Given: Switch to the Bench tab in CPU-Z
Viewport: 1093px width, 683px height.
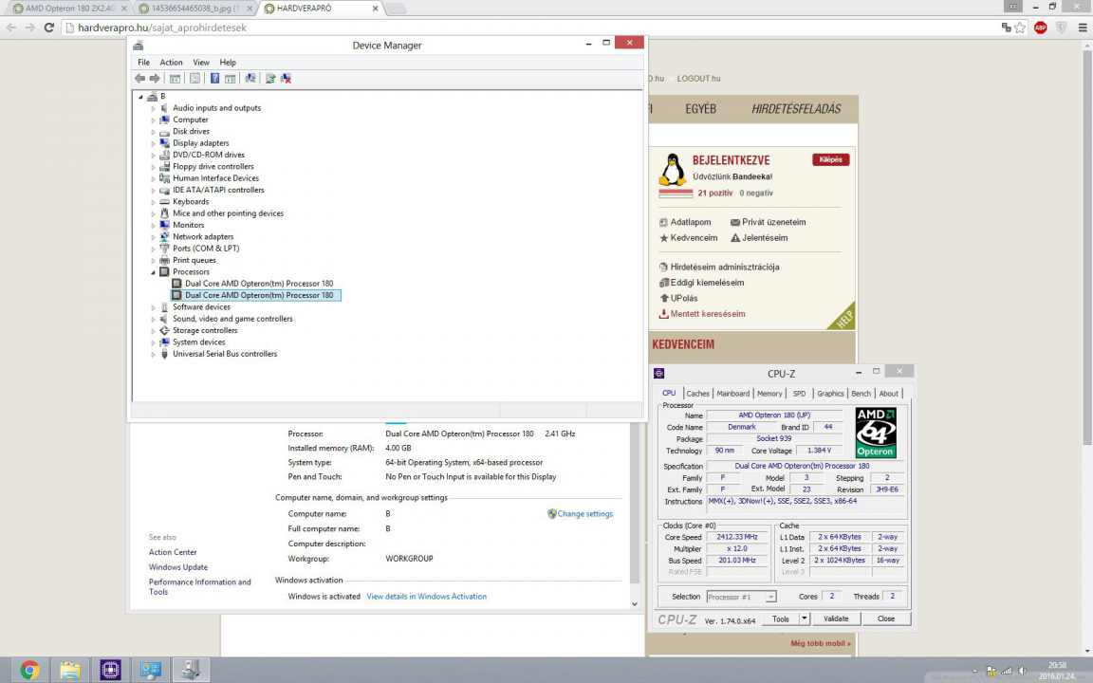Looking at the screenshot, I should tap(861, 394).
